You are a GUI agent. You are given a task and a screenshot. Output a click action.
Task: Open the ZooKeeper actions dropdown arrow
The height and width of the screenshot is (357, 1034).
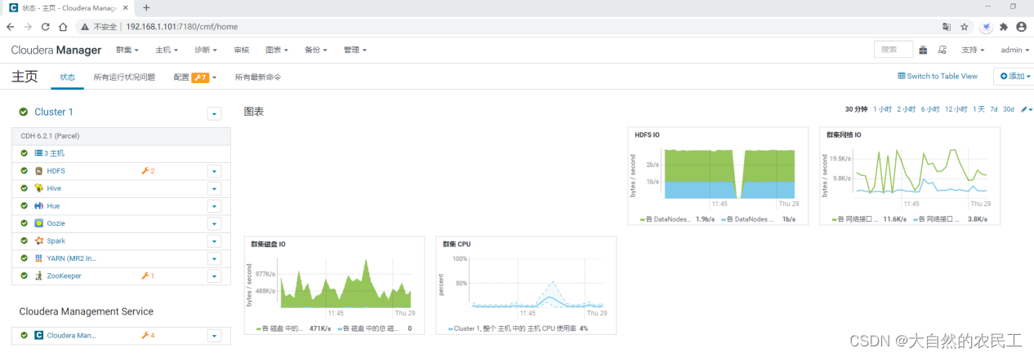215,276
